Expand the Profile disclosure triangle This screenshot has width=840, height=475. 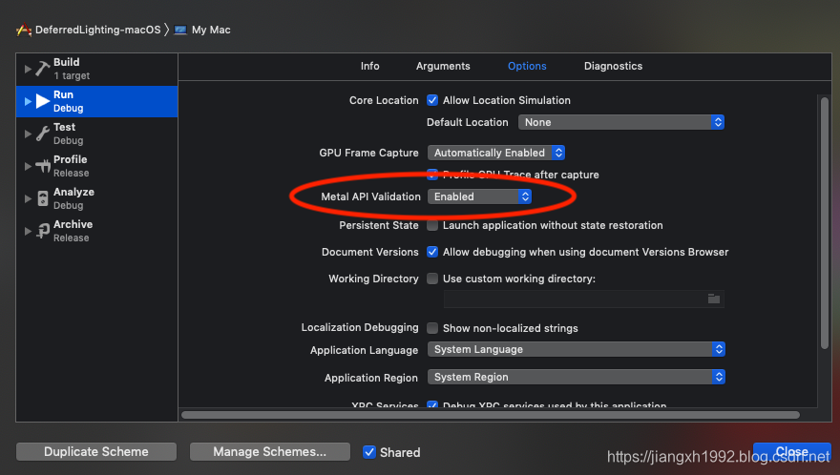click(x=28, y=166)
